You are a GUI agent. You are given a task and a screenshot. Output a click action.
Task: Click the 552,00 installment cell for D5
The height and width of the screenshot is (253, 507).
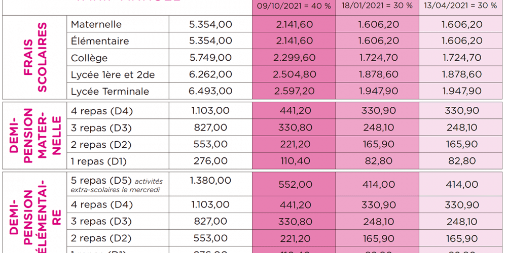(294, 186)
